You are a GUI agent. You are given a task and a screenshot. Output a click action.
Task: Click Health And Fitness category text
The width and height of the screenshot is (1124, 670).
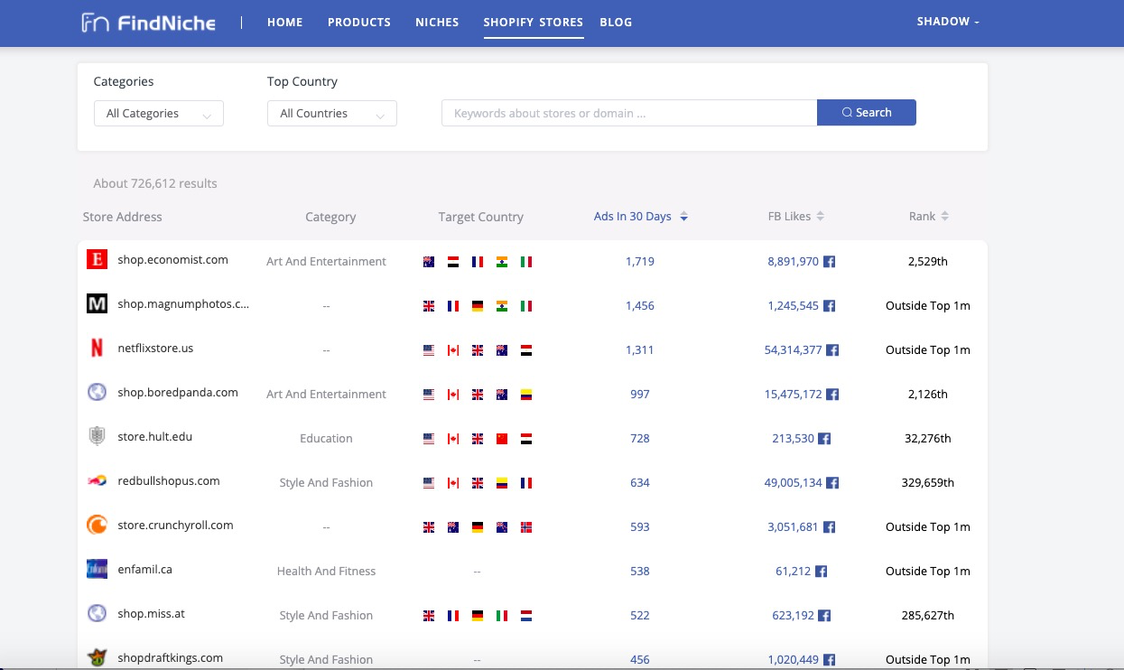[x=326, y=572]
